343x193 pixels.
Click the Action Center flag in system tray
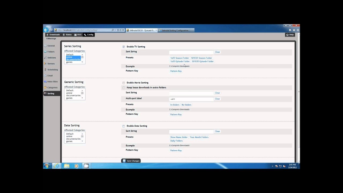coord(276,166)
